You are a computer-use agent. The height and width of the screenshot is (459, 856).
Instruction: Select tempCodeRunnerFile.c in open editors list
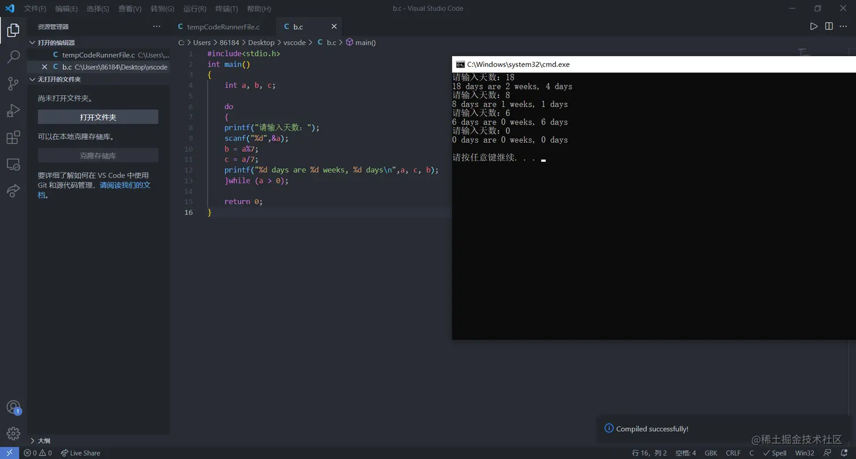(99, 55)
